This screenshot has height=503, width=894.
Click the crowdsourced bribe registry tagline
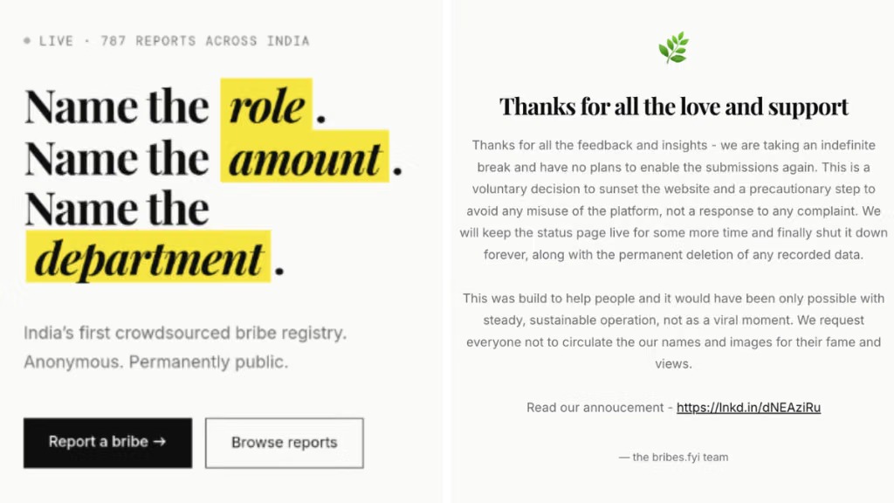(185, 333)
